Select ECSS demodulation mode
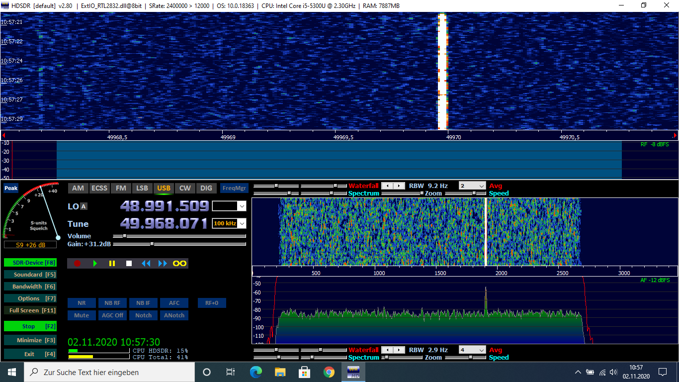 click(99, 188)
